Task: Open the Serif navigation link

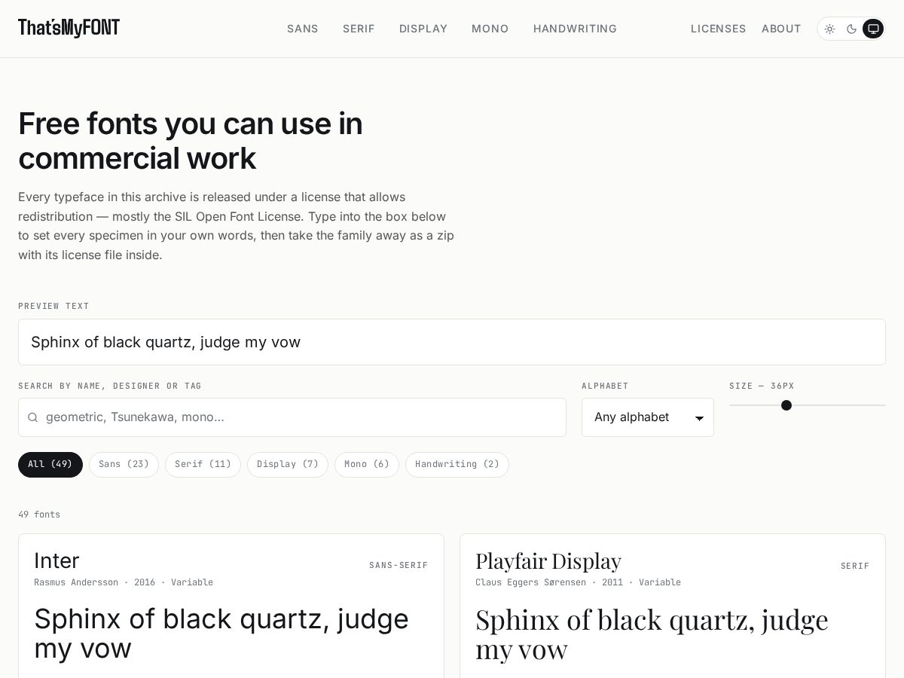Action: [359, 29]
